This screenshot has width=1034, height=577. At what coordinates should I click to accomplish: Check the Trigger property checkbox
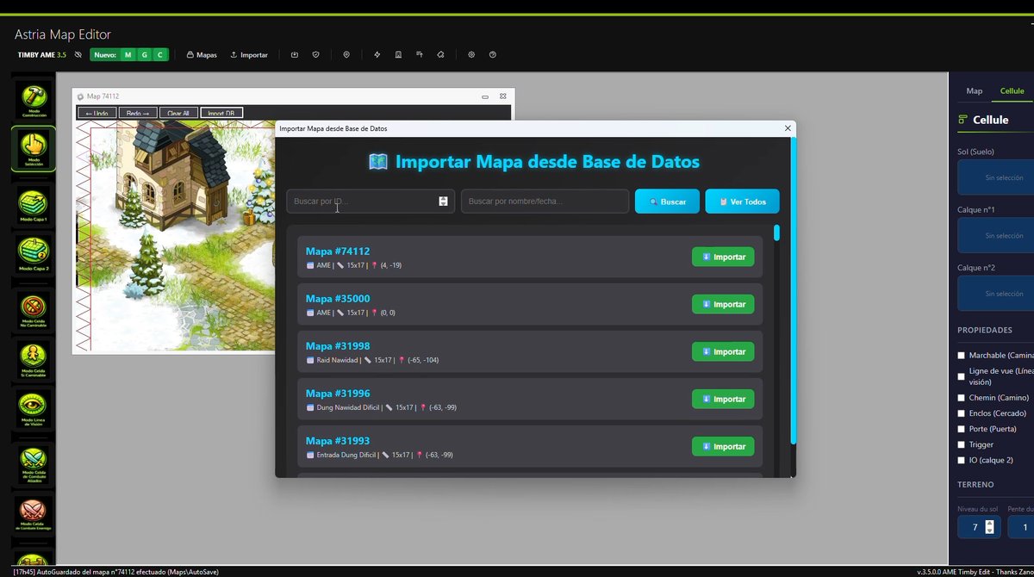point(962,445)
